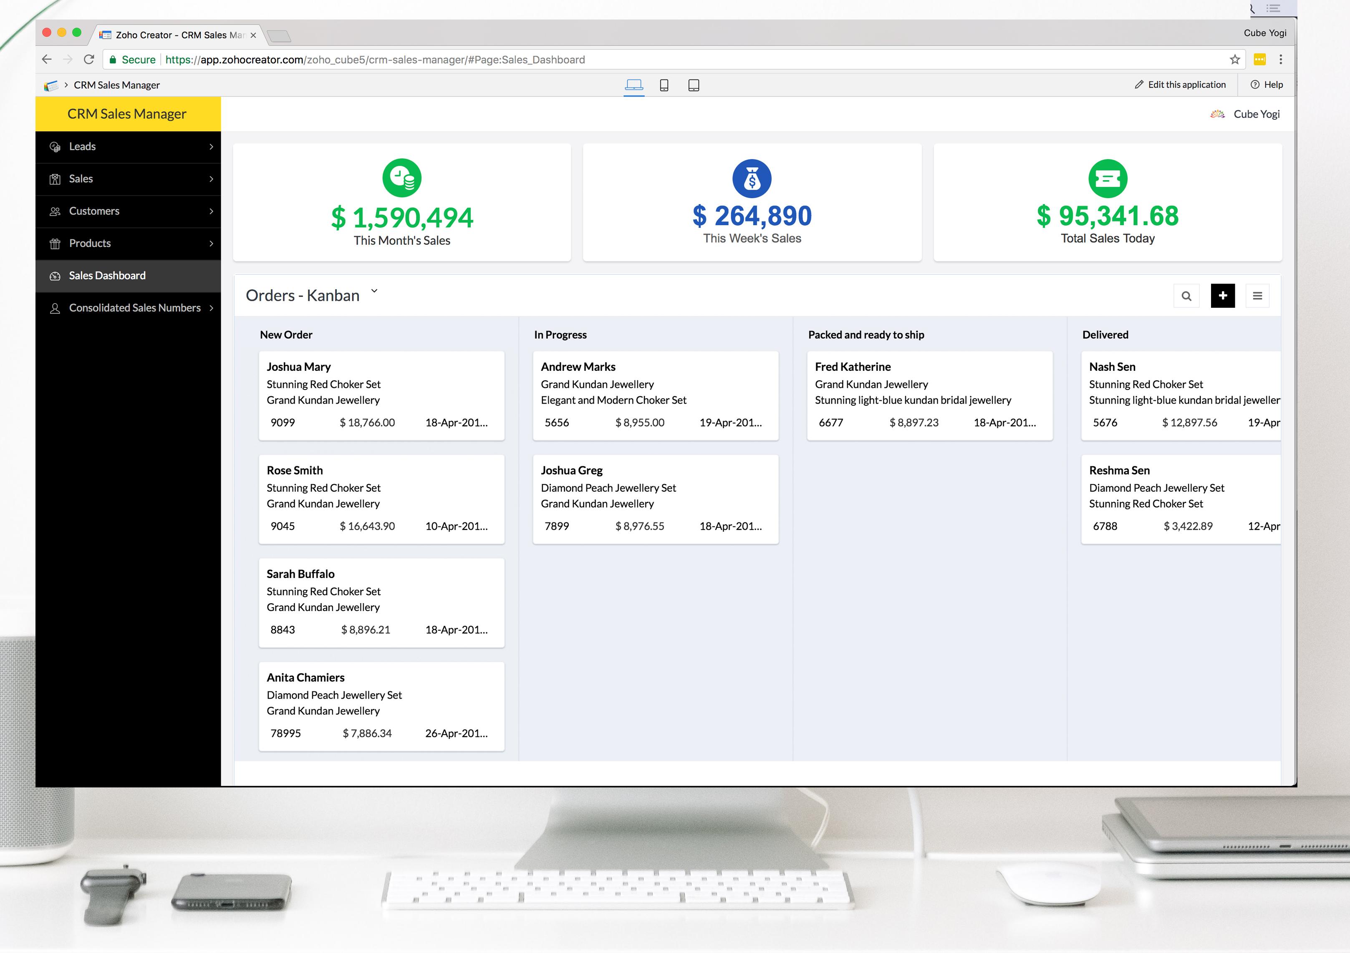Open the Andrew Marks order card

(656, 395)
